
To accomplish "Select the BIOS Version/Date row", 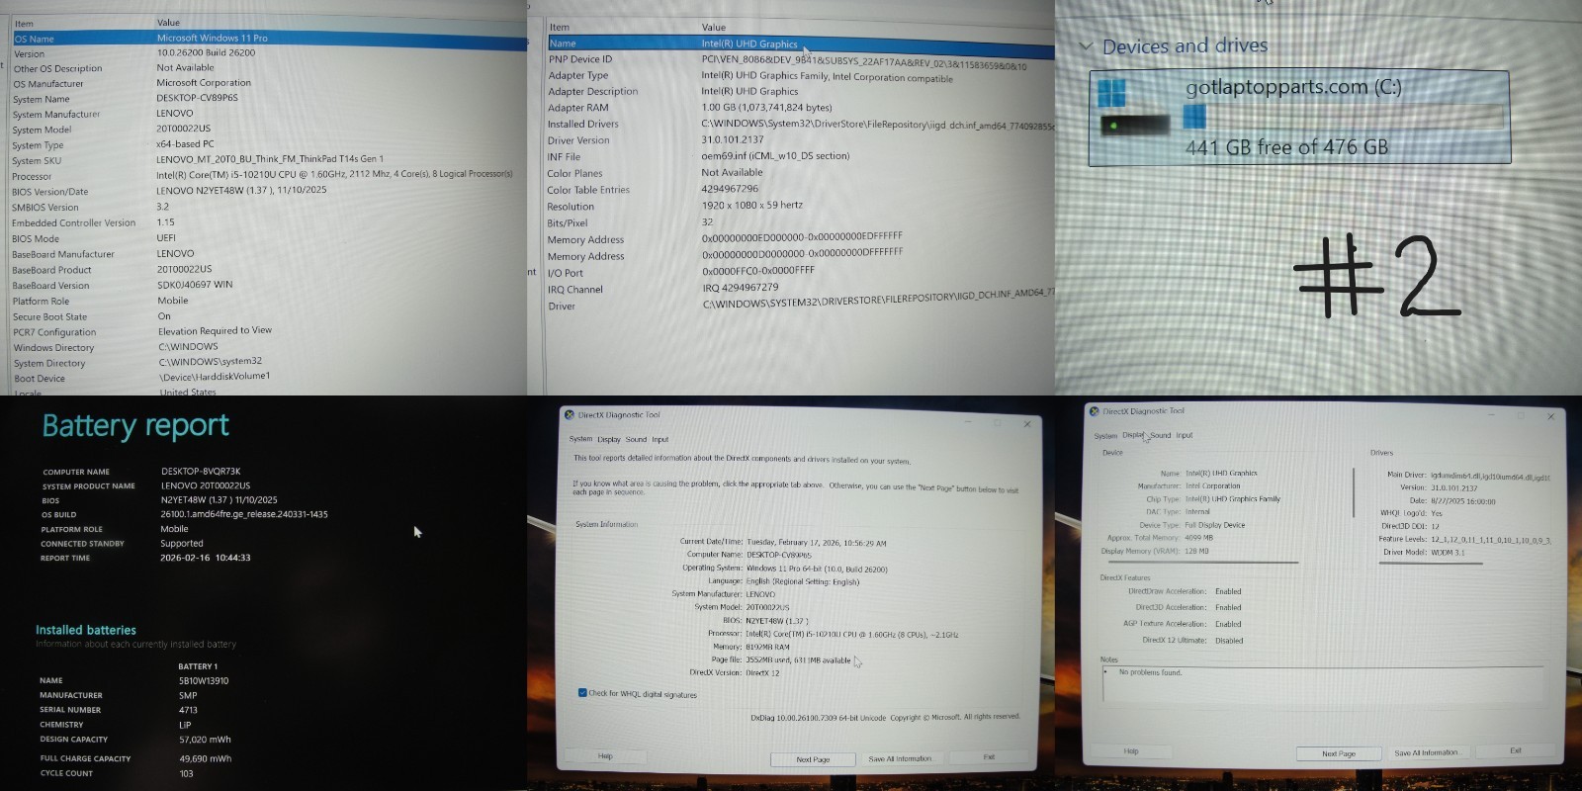I will tap(269, 191).
